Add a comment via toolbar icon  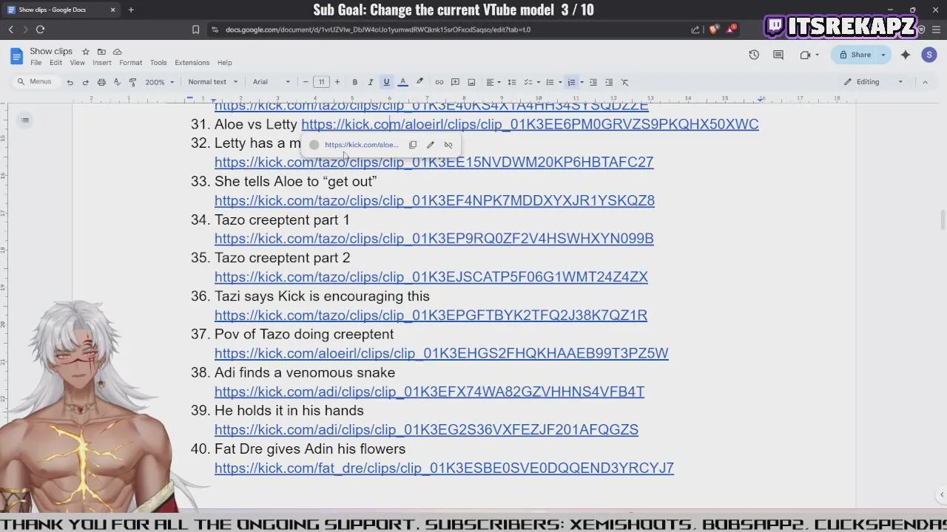[455, 82]
